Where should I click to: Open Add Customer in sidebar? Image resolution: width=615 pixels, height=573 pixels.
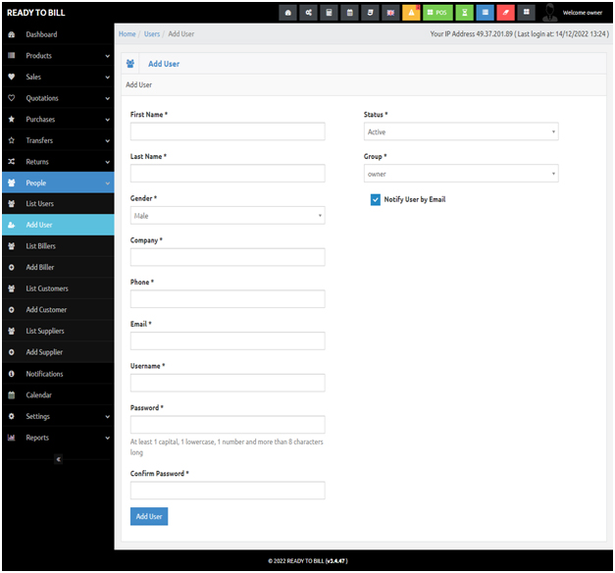click(58, 310)
